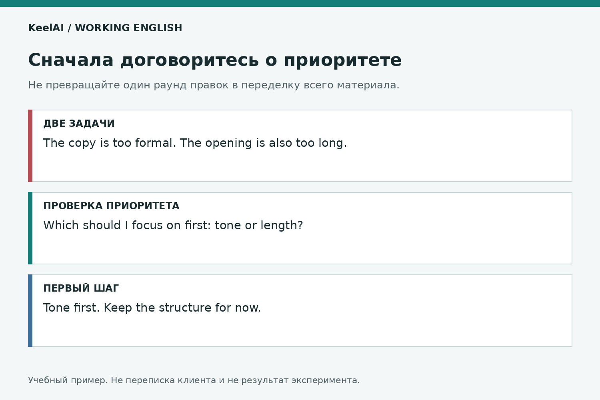The height and width of the screenshot is (400, 600).
Task: Select "Which should I focus on first" question
Action: pyautogui.click(x=173, y=226)
